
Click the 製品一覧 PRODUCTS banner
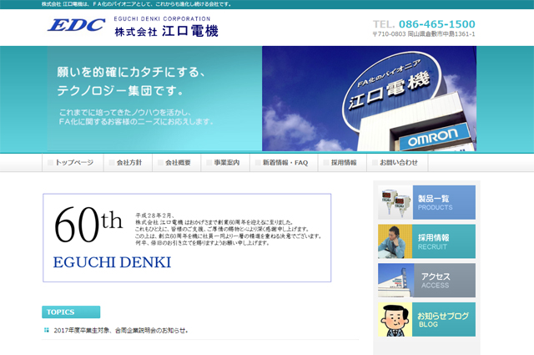coord(426,202)
